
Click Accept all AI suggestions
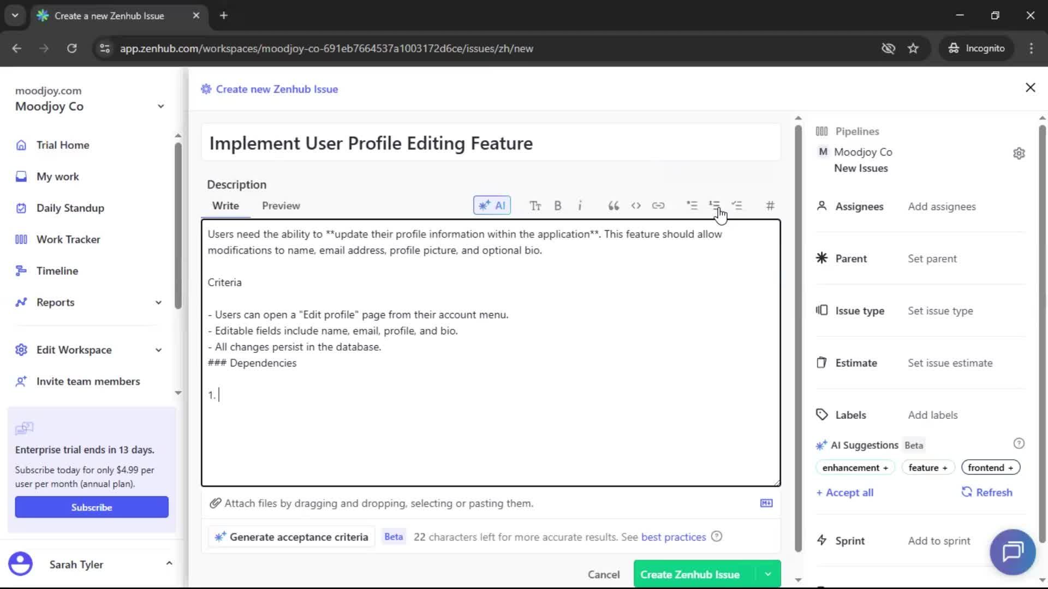tap(844, 492)
